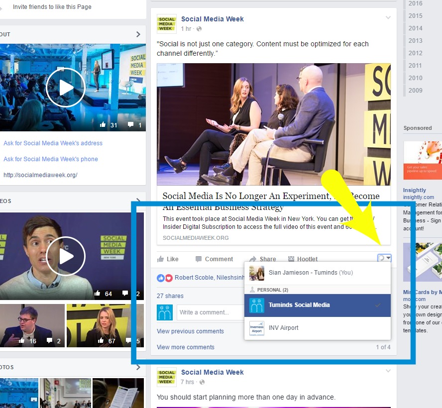Open the 27 shares link

coord(170,296)
